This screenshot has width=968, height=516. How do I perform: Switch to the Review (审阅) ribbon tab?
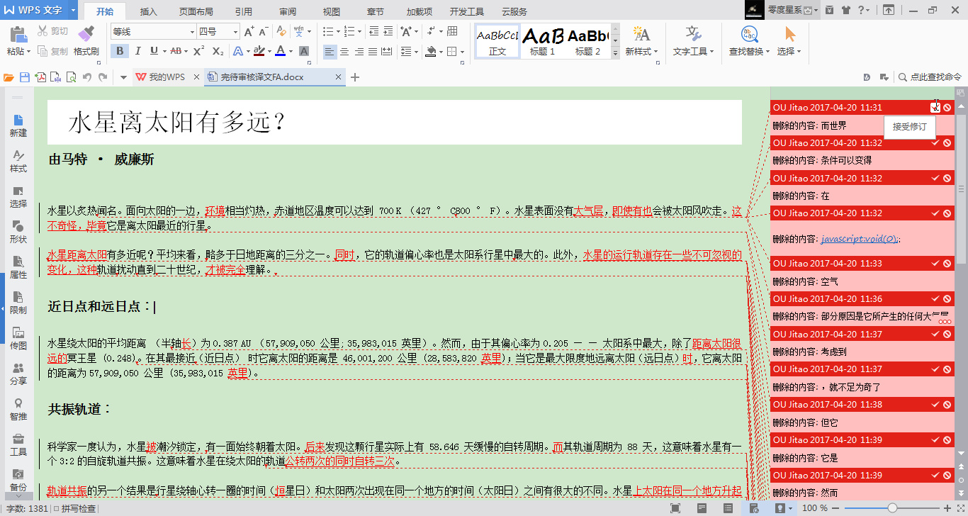tap(288, 12)
